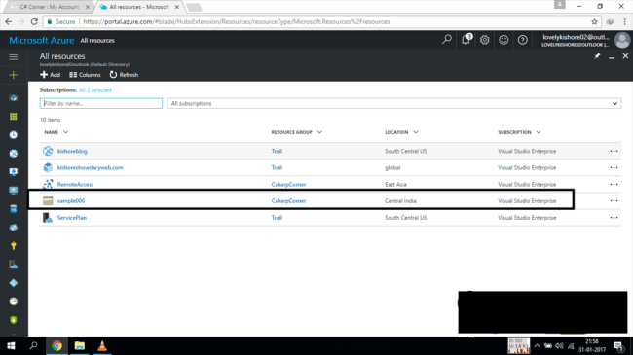This screenshot has width=633, height=355.
Task: Click Add in the blade toolbar
Action: click(50, 75)
